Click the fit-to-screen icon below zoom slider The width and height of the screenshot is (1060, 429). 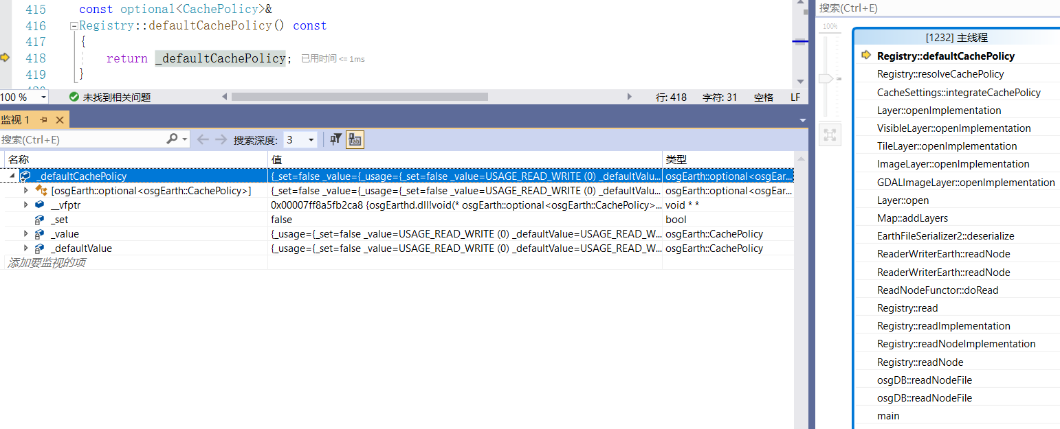830,135
